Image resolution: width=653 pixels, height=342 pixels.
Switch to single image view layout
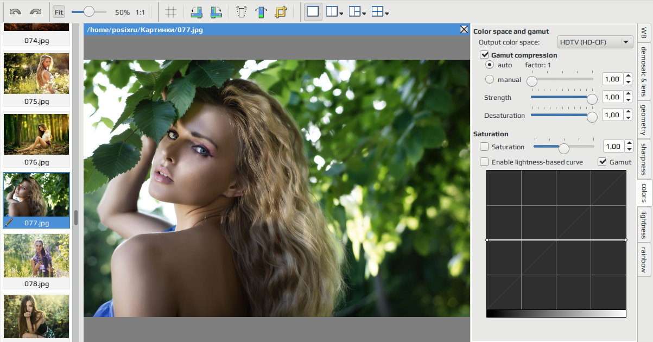[313, 12]
